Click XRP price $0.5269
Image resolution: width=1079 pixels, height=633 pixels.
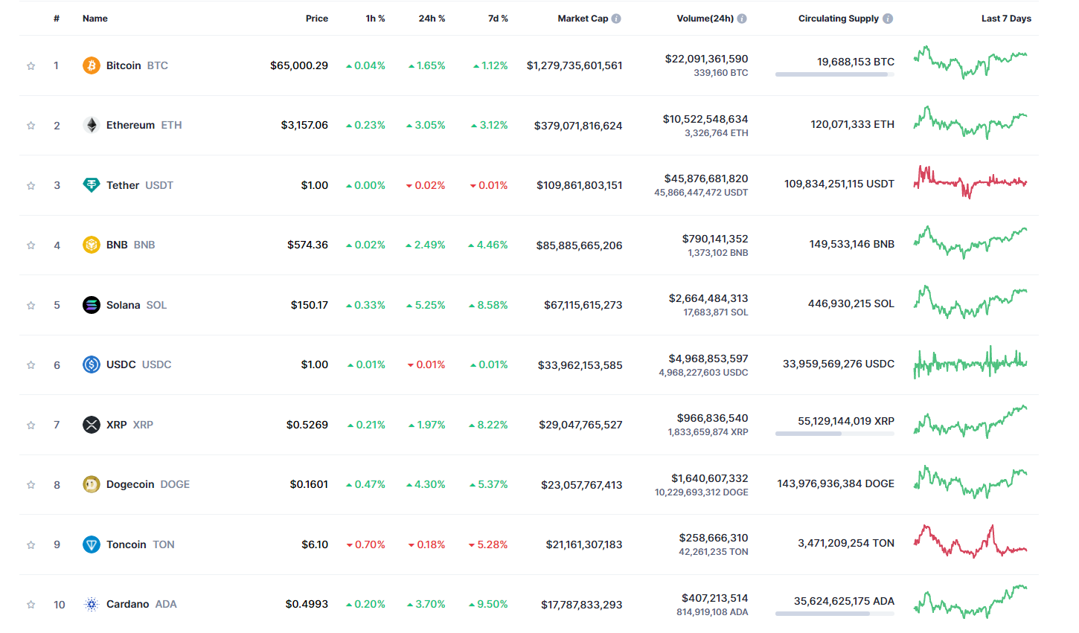[307, 425]
